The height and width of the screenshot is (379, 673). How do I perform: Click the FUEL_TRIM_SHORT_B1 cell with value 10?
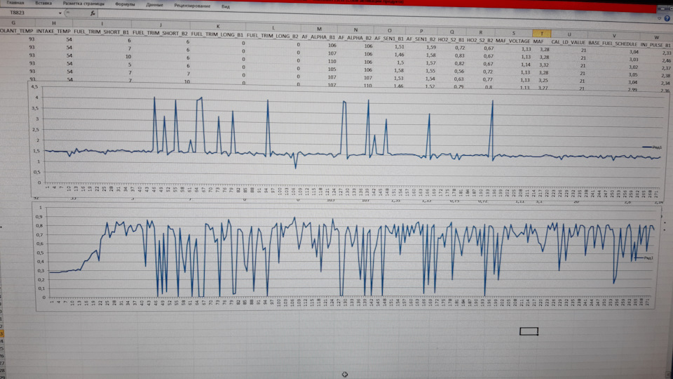(128, 56)
